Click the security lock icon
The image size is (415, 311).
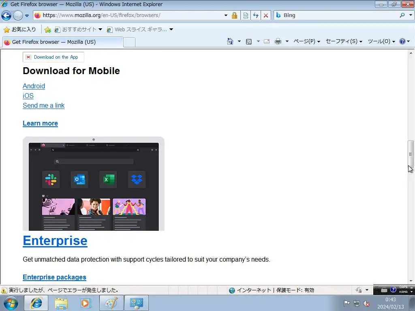(234, 15)
